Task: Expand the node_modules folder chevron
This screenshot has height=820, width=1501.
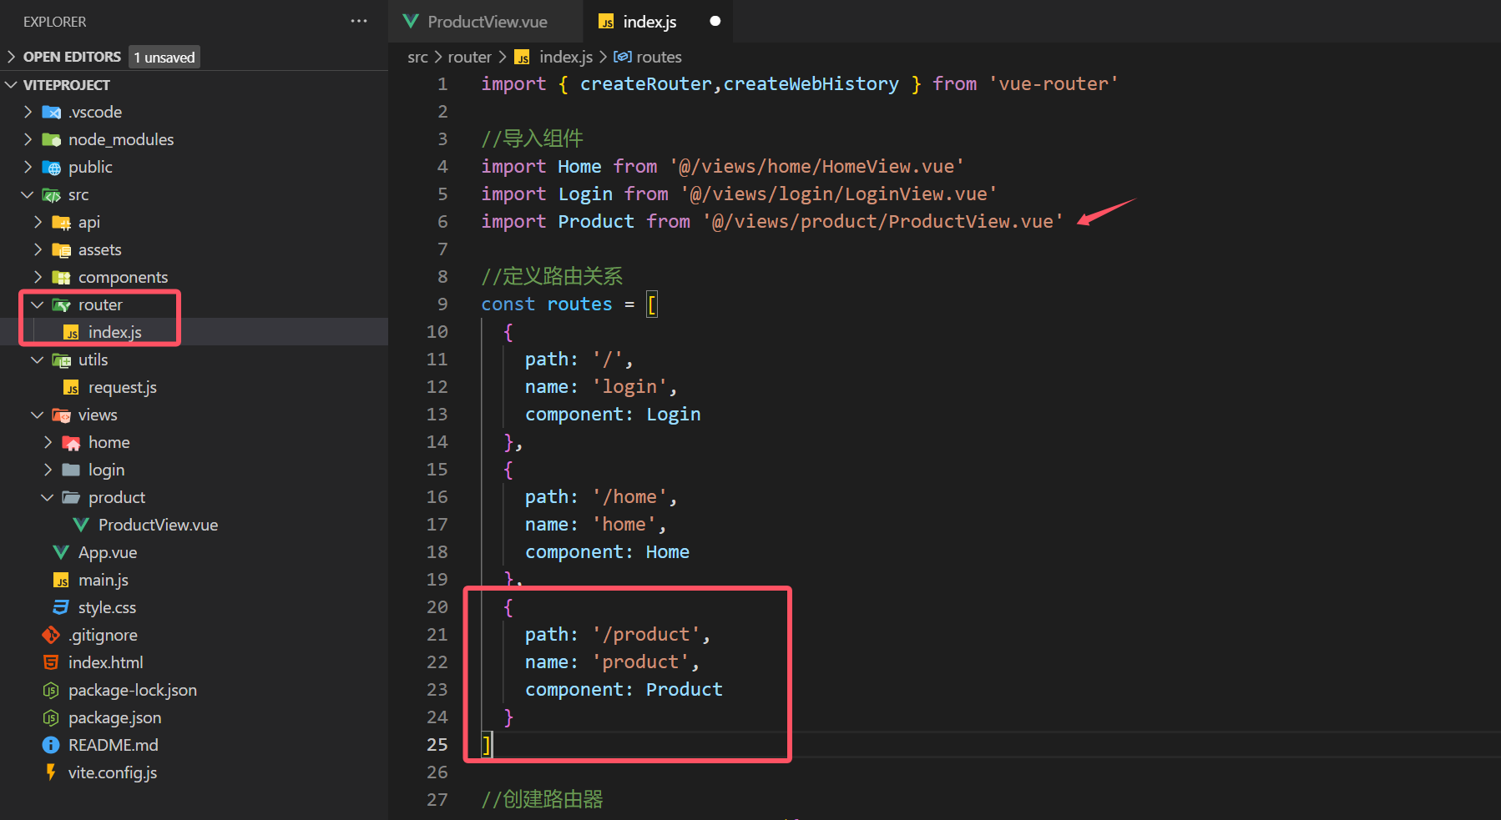Action: tap(28, 139)
